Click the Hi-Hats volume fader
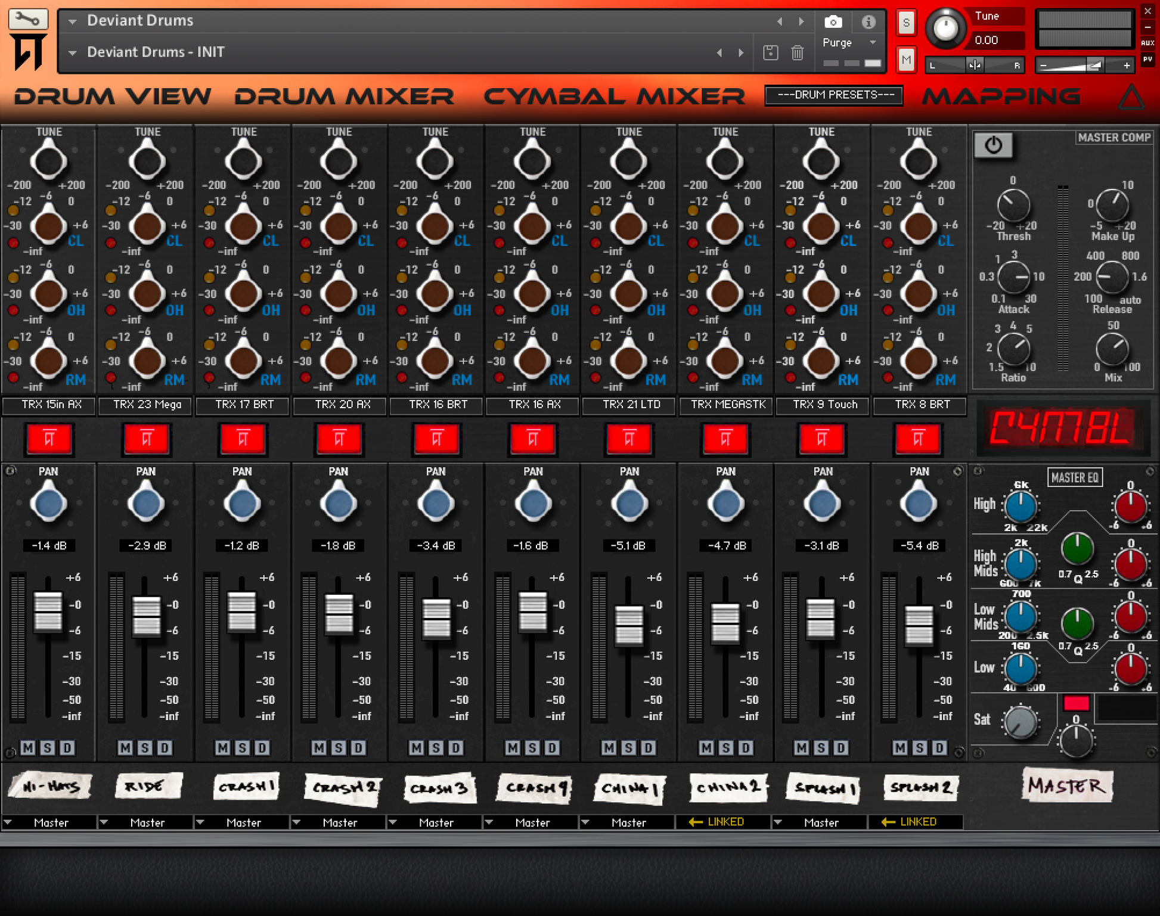This screenshot has height=916, width=1160. coord(48,611)
